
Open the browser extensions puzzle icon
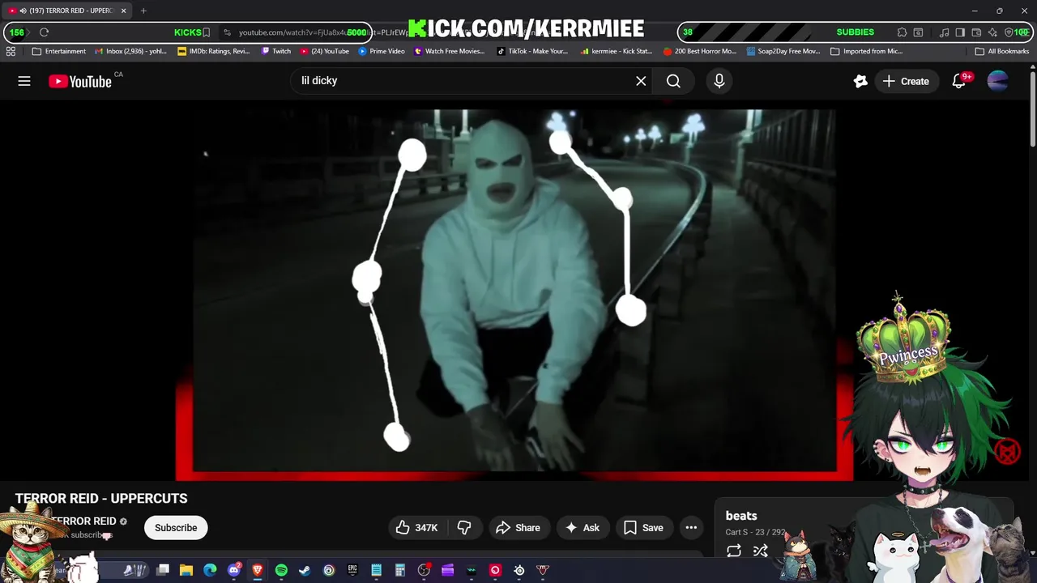click(902, 32)
